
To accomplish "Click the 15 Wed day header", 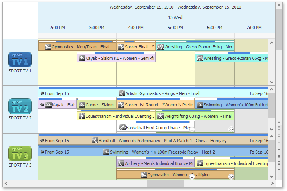I will point(175,17).
